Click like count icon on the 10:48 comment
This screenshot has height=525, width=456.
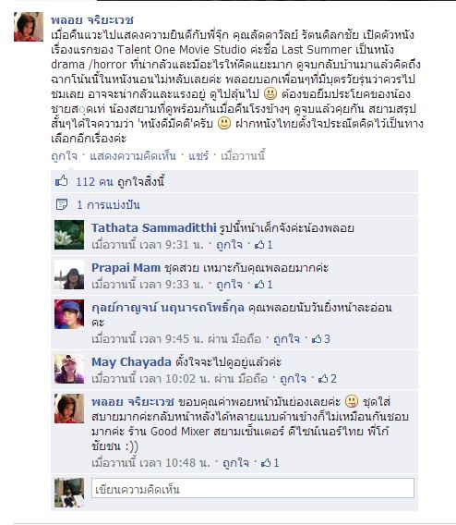(266, 463)
